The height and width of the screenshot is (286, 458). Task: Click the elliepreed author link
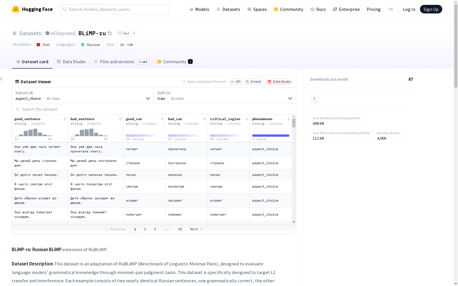tap(63, 33)
